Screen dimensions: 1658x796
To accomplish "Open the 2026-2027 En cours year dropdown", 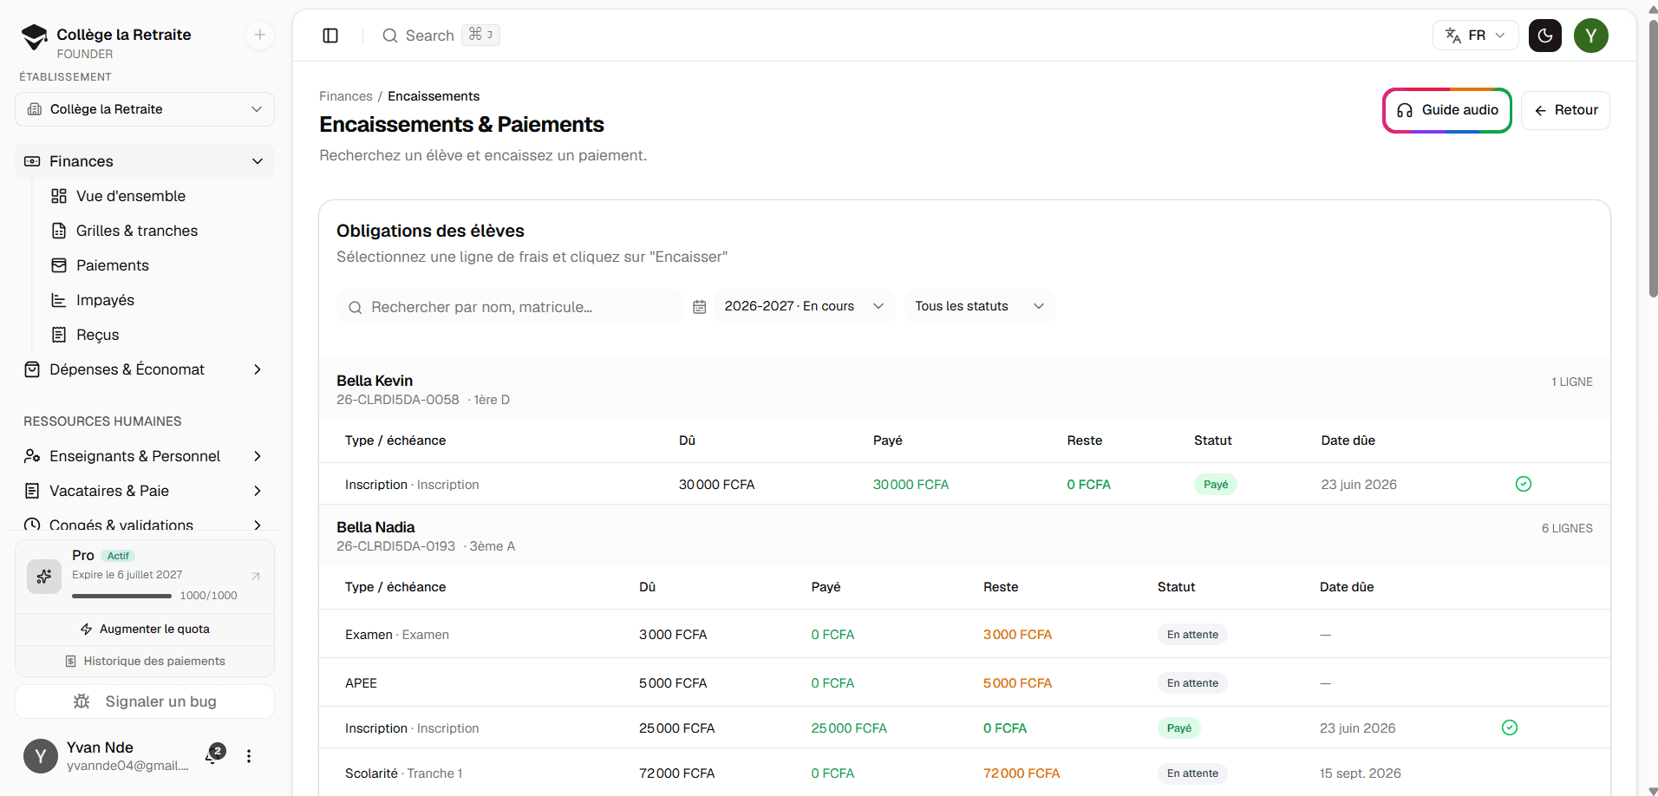I will click(805, 306).
